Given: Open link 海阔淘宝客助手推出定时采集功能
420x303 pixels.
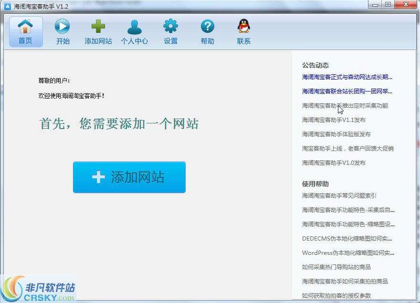Looking at the screenshot, I should point(345,106).
